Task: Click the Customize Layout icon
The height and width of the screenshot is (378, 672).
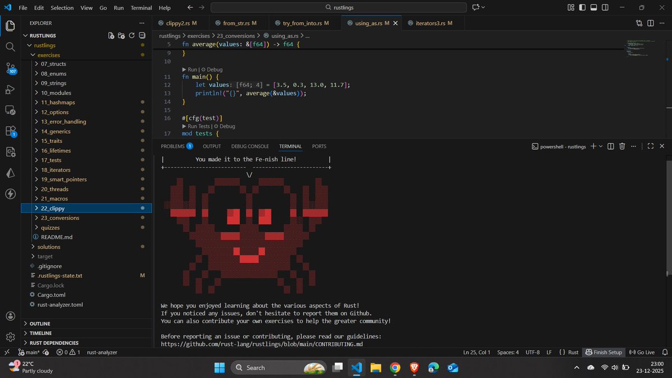Action: click(x=571, y=7)
